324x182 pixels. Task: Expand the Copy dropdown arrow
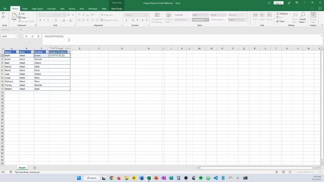(28, 18)
